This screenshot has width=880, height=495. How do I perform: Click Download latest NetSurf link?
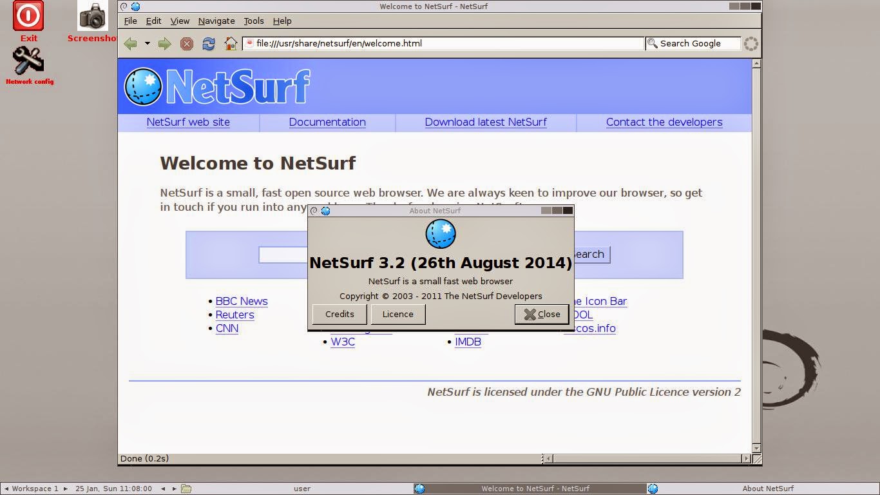click(486, 122)
